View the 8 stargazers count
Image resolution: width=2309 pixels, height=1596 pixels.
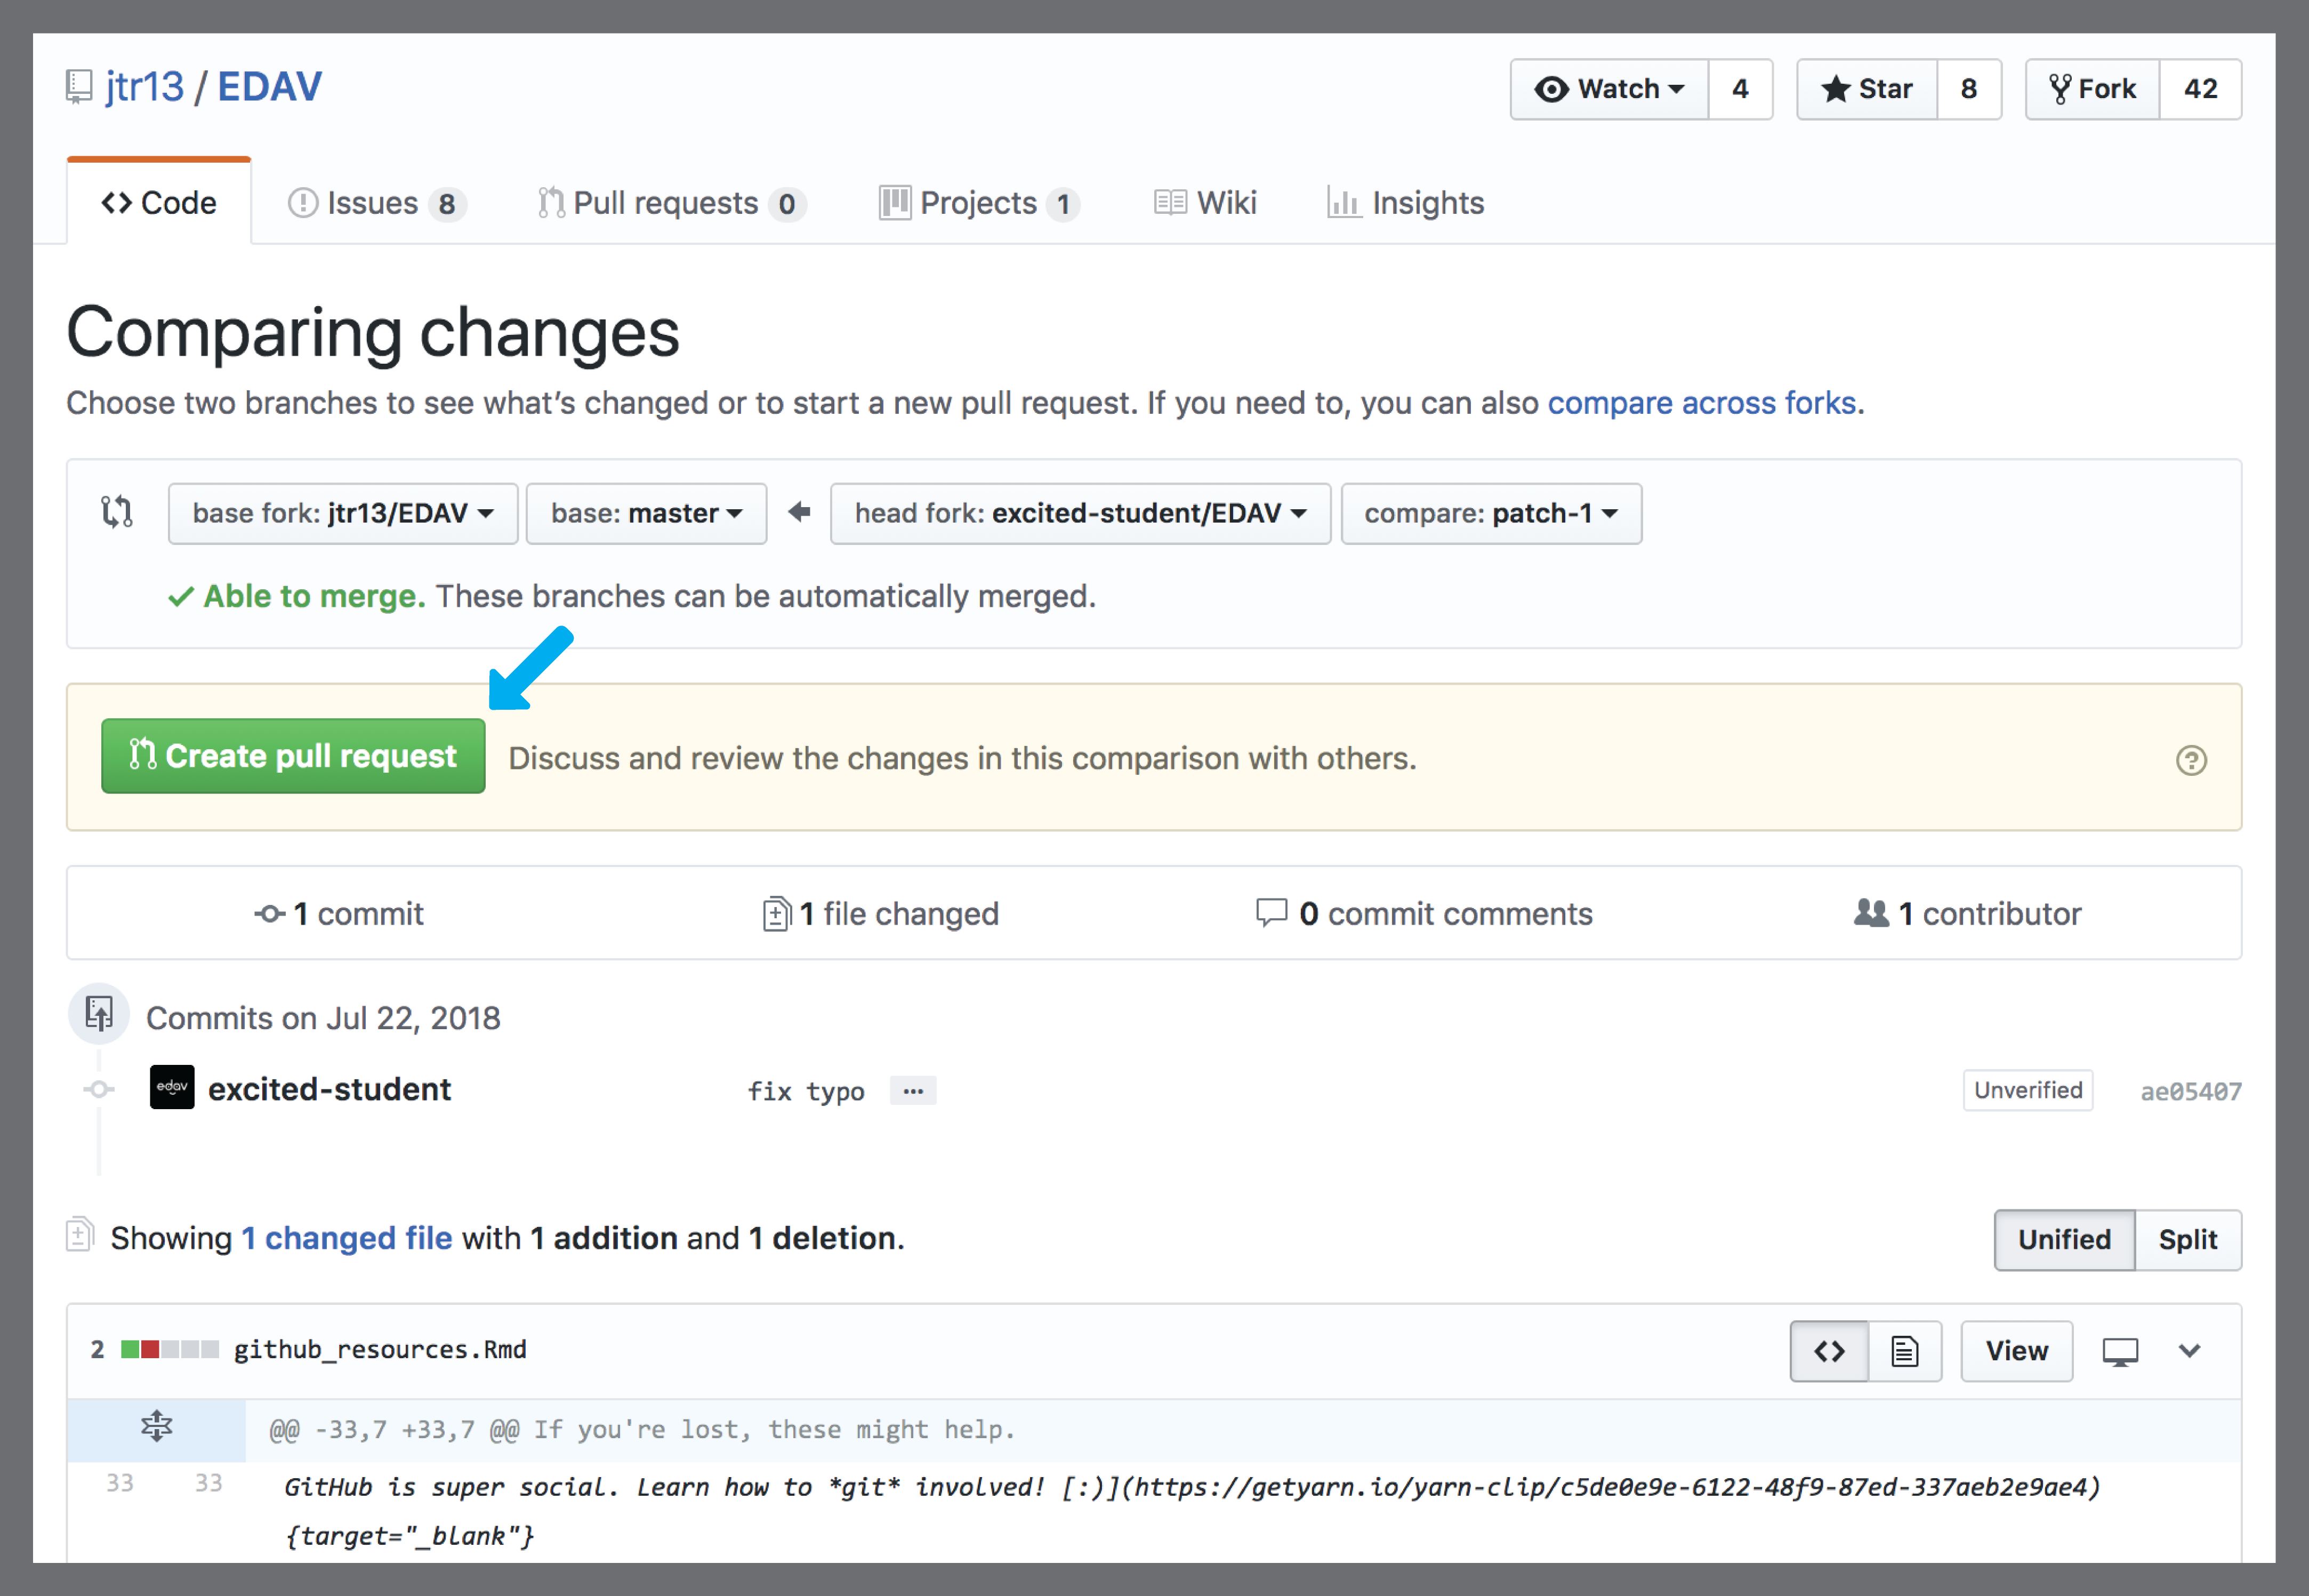click(1969, 89)
